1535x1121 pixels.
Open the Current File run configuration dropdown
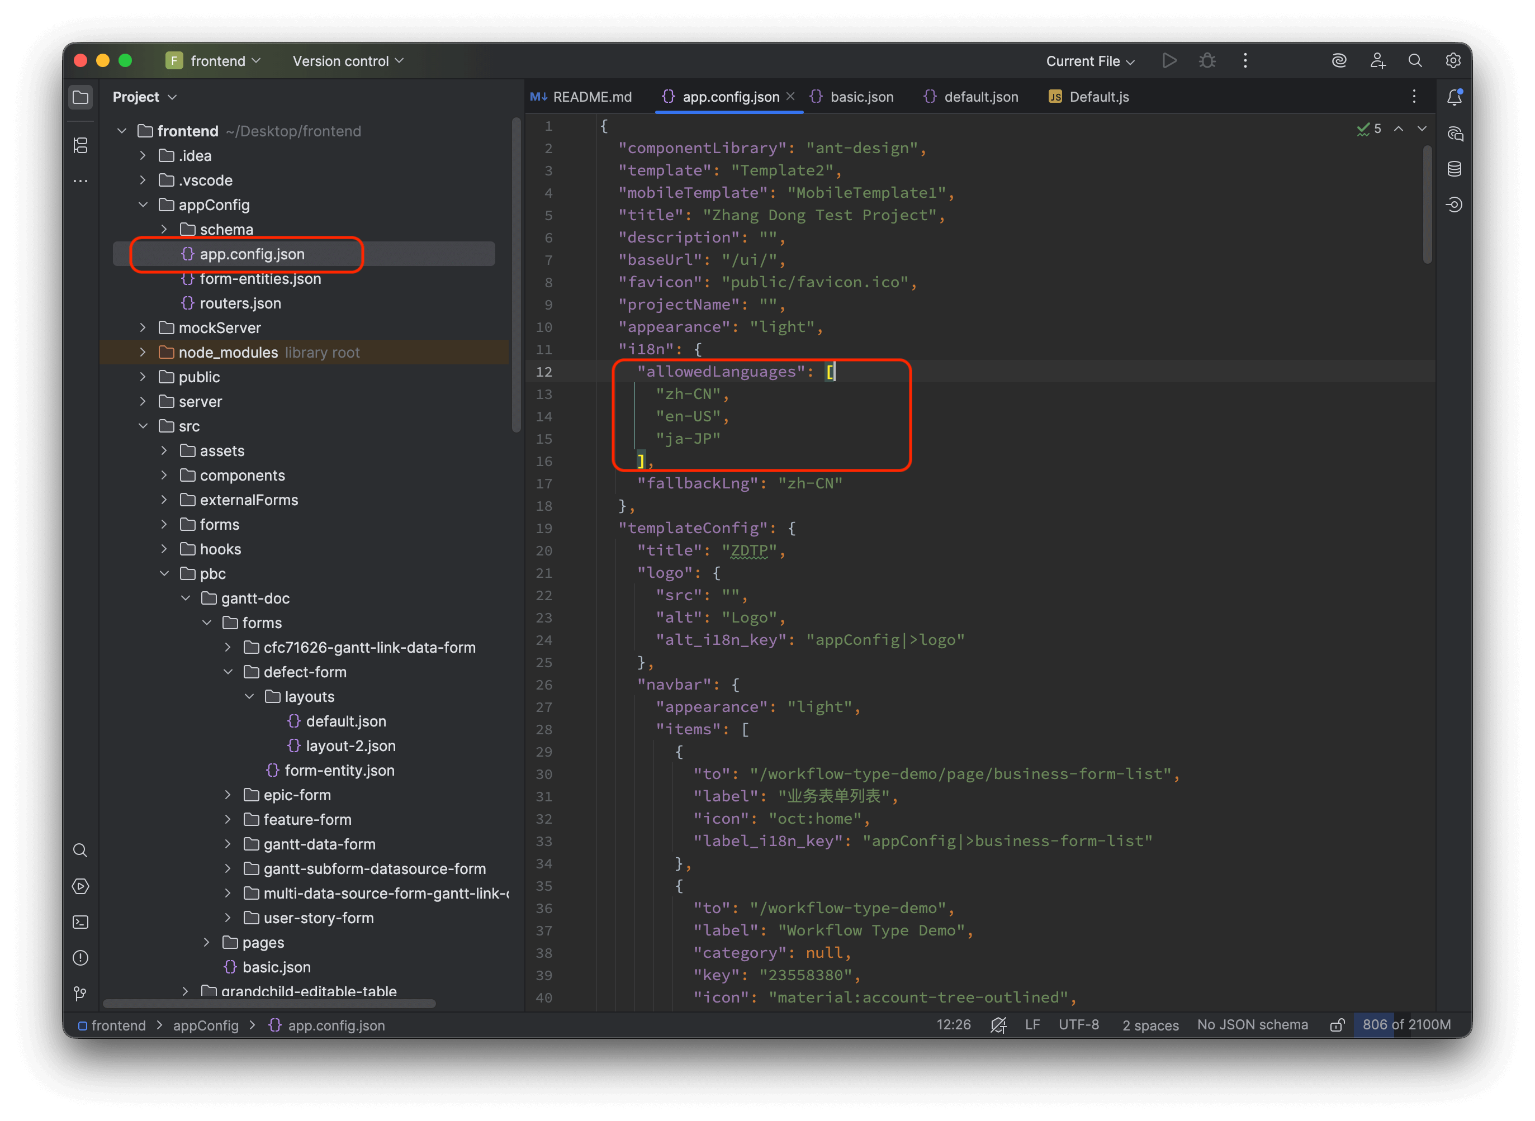[1091, 61]
